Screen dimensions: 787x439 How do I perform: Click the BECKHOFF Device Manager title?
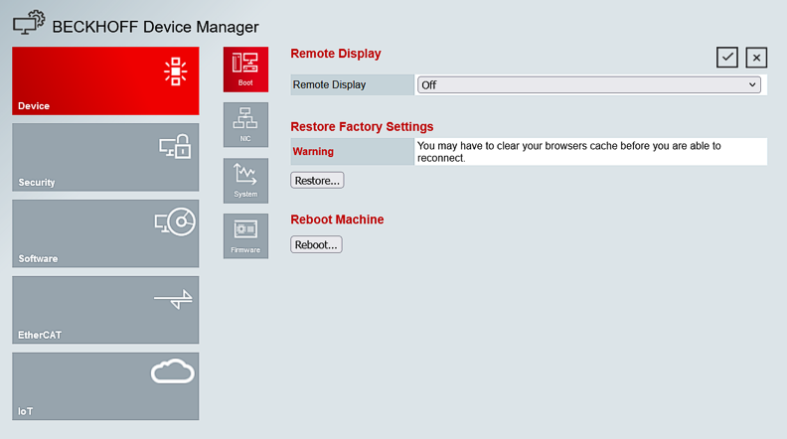pyautogui.click(x=156, y=27)
